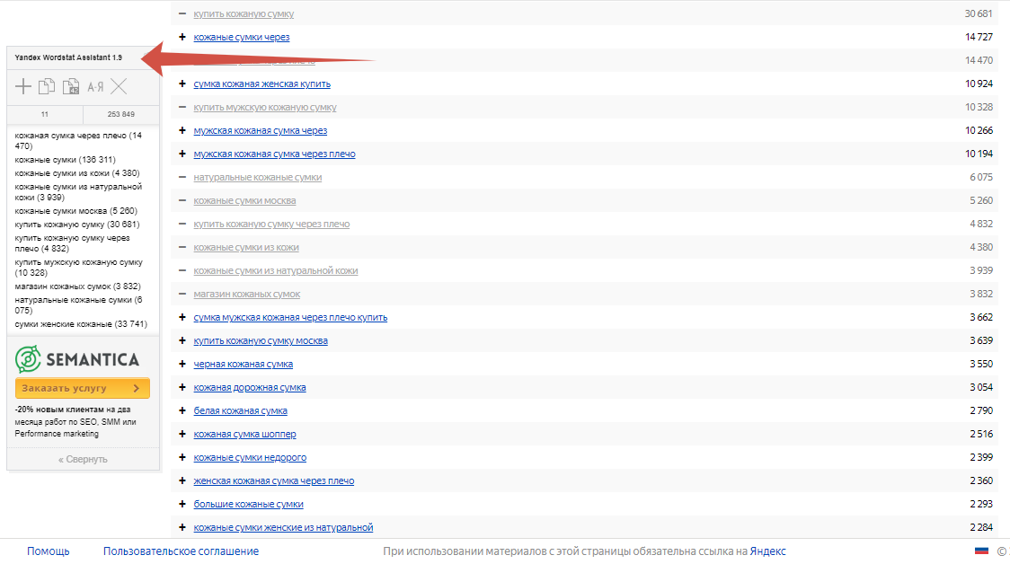Image resolution: width=1010 pixels, height=564 pixels.
Task: Click the Semantica logo banner
Action: tap(77, 359)
